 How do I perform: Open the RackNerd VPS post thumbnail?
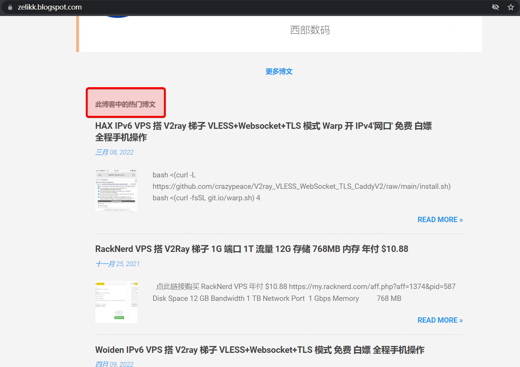tap(116, 302)
